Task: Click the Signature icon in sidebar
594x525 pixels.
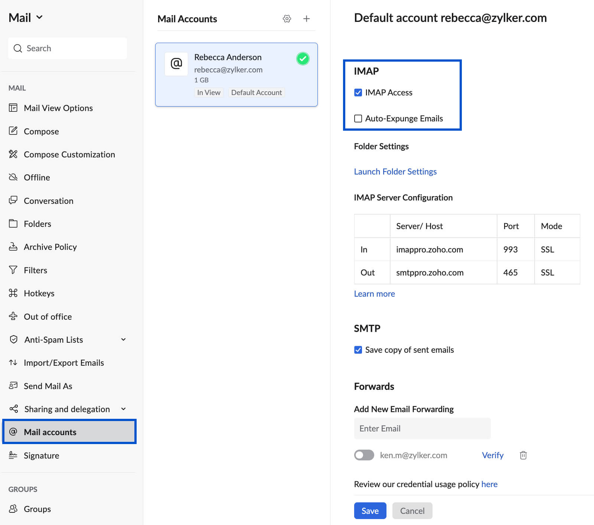Action: click(x=13, y=455)
